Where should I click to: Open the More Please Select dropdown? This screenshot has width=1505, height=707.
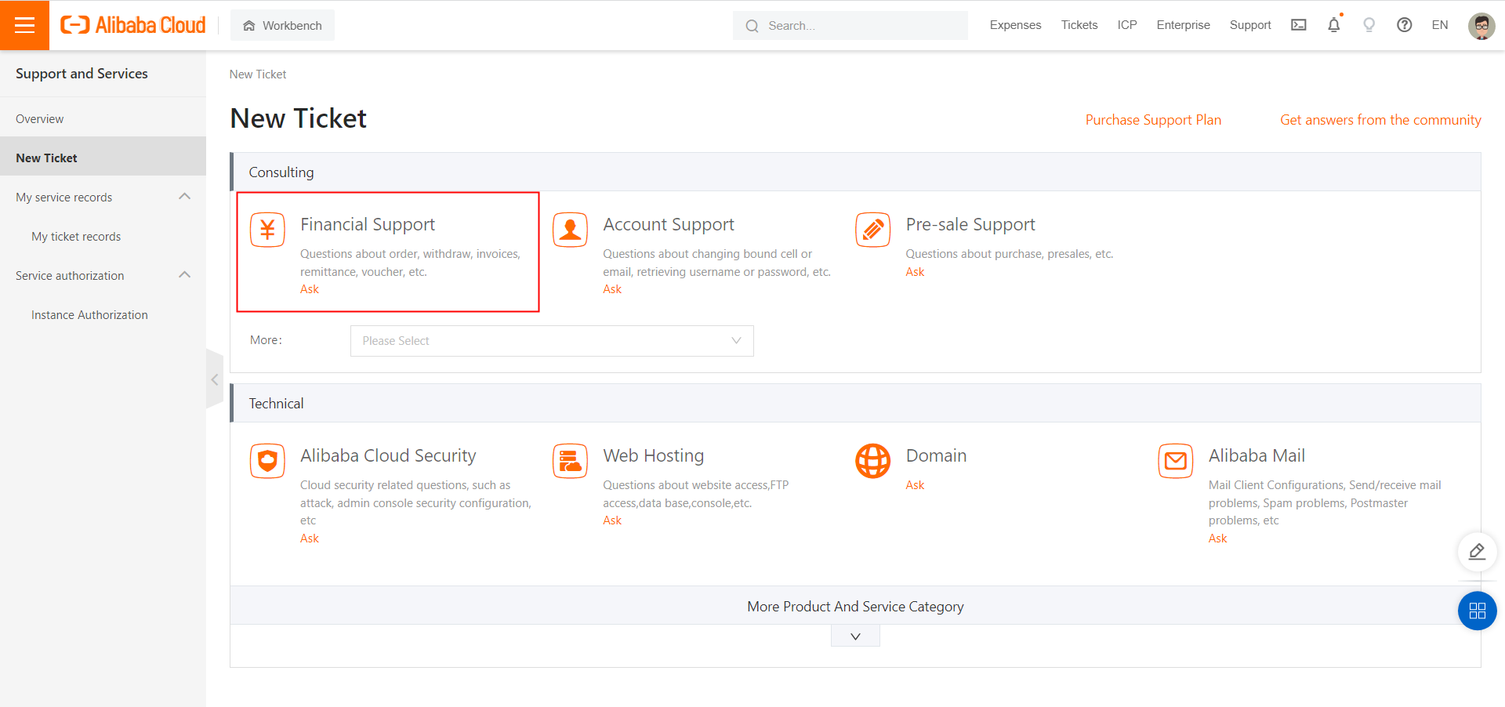tap(552, 341)
